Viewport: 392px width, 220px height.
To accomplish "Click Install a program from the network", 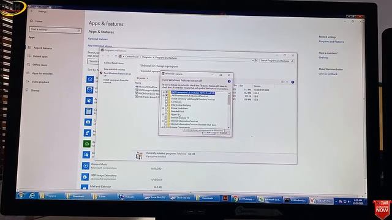I will (x=116, y=81).
